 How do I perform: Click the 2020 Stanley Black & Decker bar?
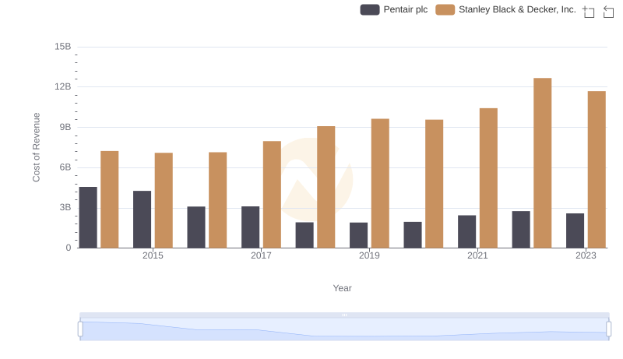coord(435,184)
